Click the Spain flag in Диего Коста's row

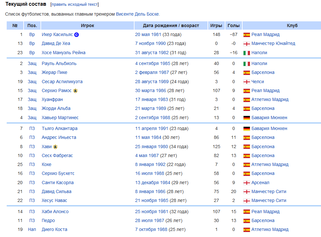pyautogui.click(x=246, y=230)
